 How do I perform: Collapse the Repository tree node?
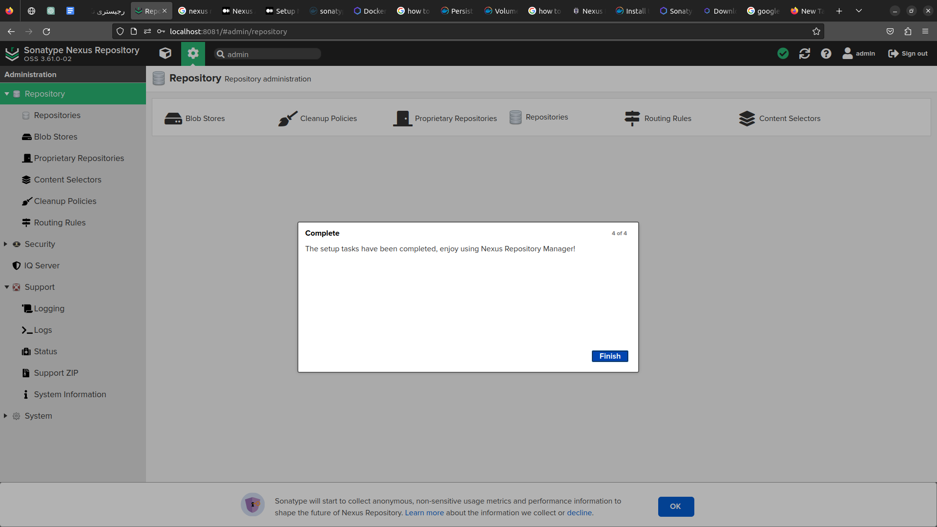(x=7, y=94)
